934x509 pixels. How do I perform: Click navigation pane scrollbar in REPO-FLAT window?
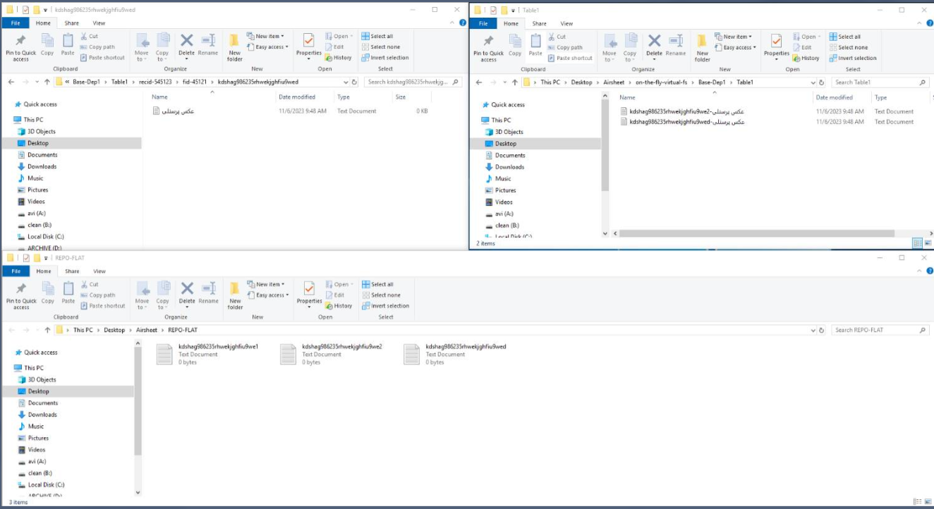pos(138,400)
